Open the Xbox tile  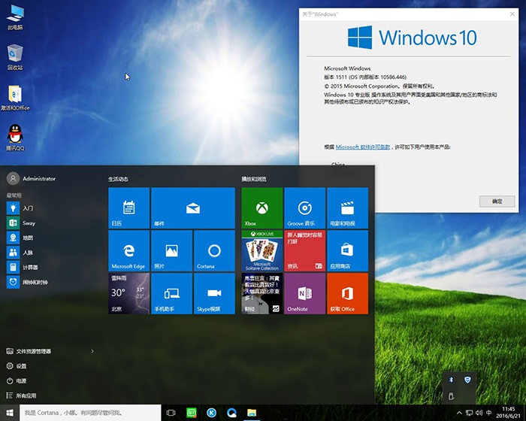(261, 208)
